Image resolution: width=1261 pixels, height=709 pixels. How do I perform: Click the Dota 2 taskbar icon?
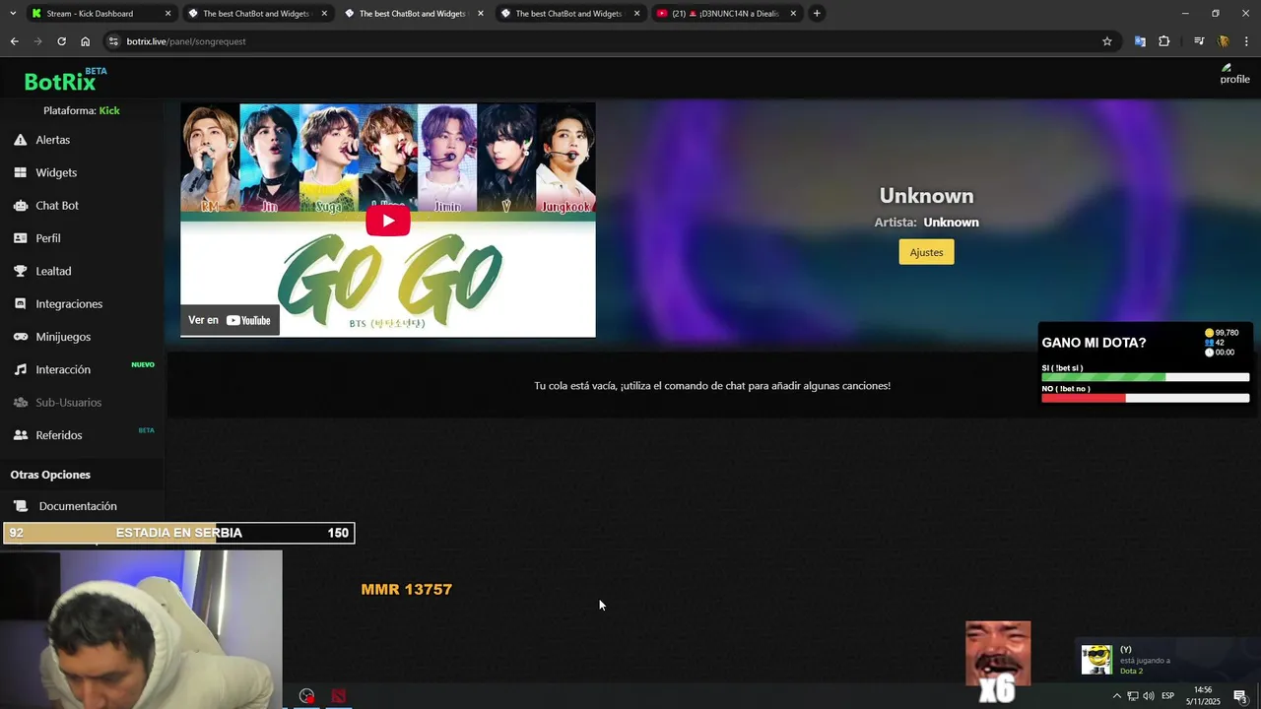[339, 696]
